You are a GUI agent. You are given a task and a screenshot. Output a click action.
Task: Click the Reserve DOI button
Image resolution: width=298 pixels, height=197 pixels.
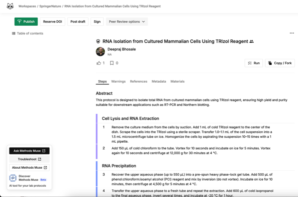[52, 22]
